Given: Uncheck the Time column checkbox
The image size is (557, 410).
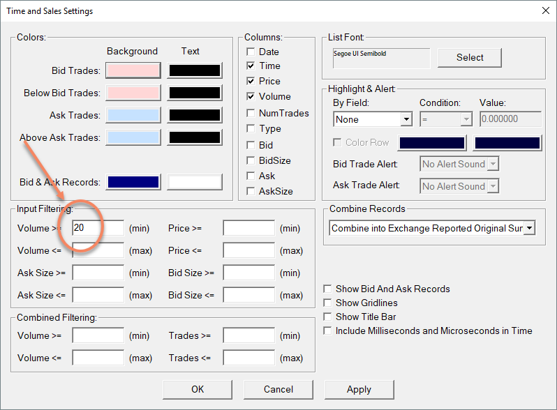Looking at the screenshot, I should (251, 66).
